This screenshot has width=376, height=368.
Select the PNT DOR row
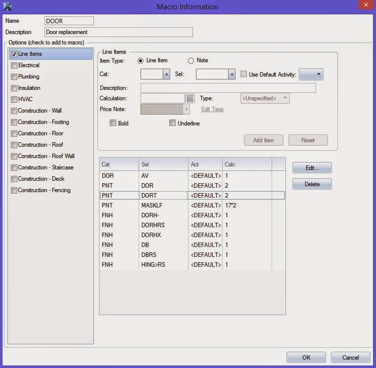[x=192, y=186]
